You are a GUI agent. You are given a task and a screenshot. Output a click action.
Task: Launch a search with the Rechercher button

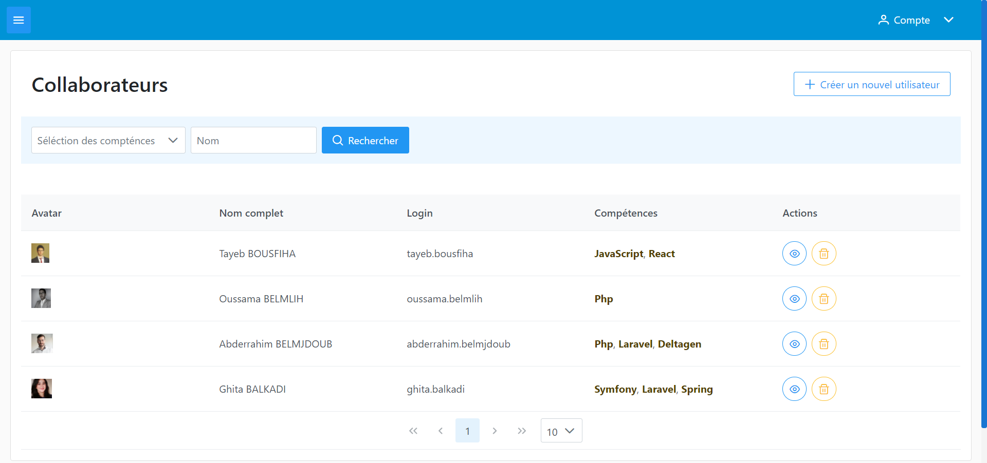point(365,140)
